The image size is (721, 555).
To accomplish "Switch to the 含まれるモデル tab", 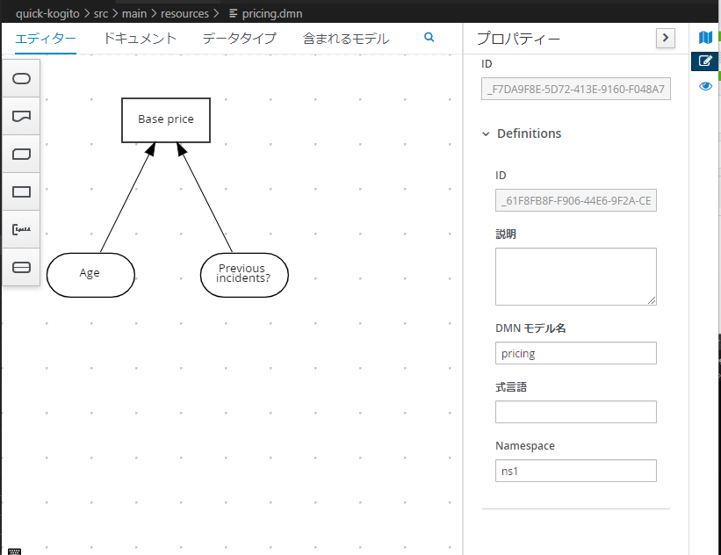I will coord(346,39).
